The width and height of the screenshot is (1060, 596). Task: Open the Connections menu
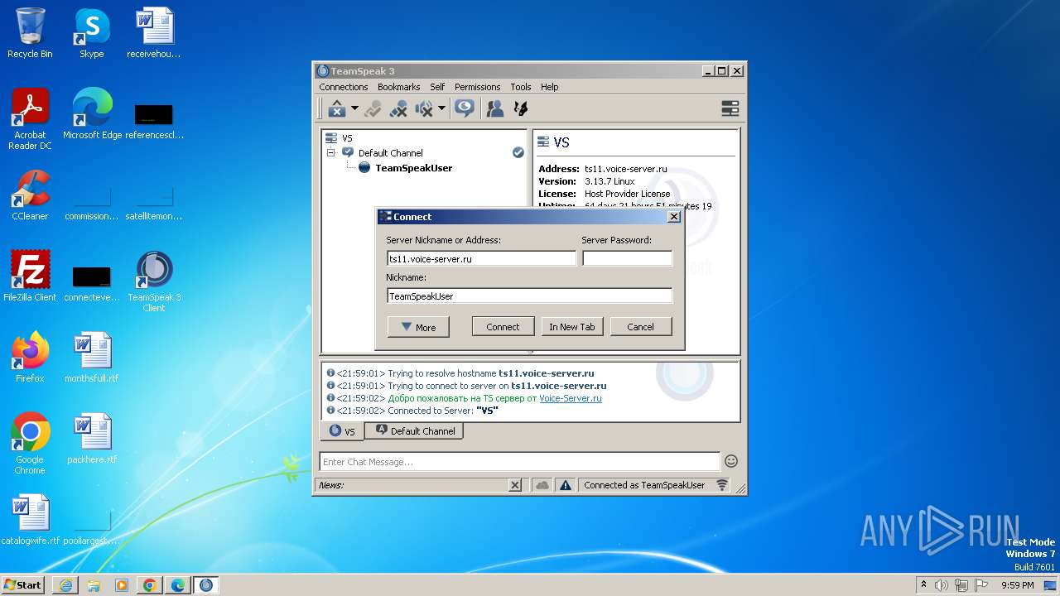(344, 87)
